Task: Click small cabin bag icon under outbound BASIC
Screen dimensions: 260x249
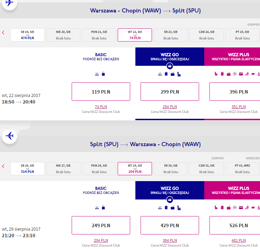Action: 103,74
